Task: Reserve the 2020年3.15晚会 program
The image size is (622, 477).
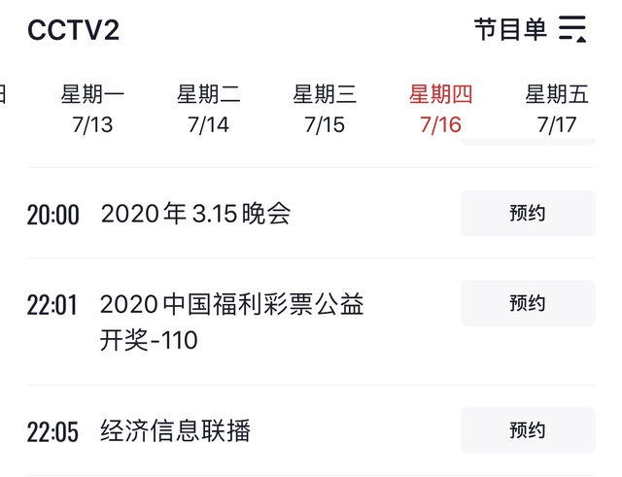Action: tap(528, 214)
